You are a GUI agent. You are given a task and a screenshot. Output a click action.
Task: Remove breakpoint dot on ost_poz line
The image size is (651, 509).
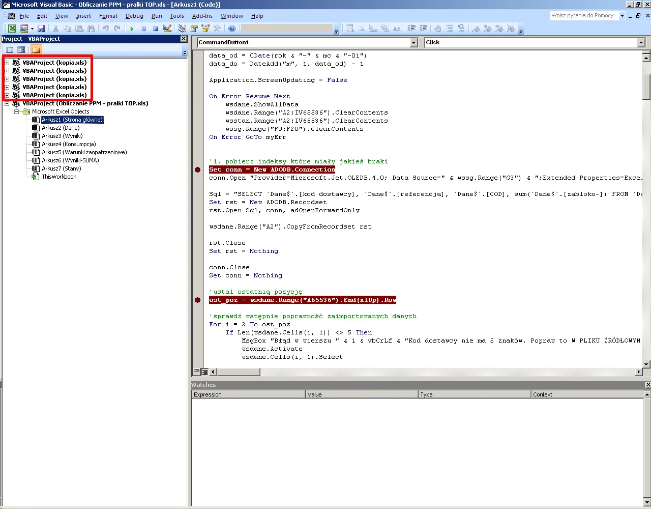pos(198,300)
